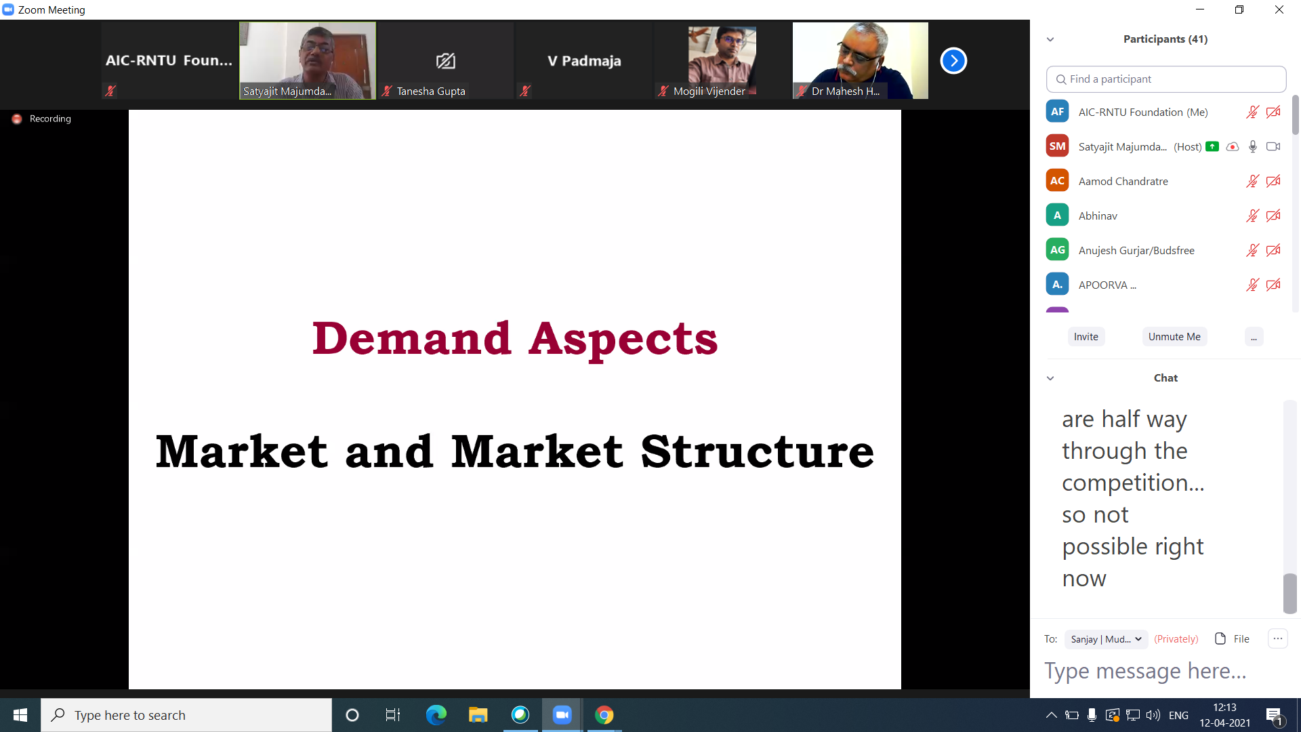Viewport: 1301px width, 732px height.
Task: Click the Recording indicator icon
Action: click(x=17, y=119)
